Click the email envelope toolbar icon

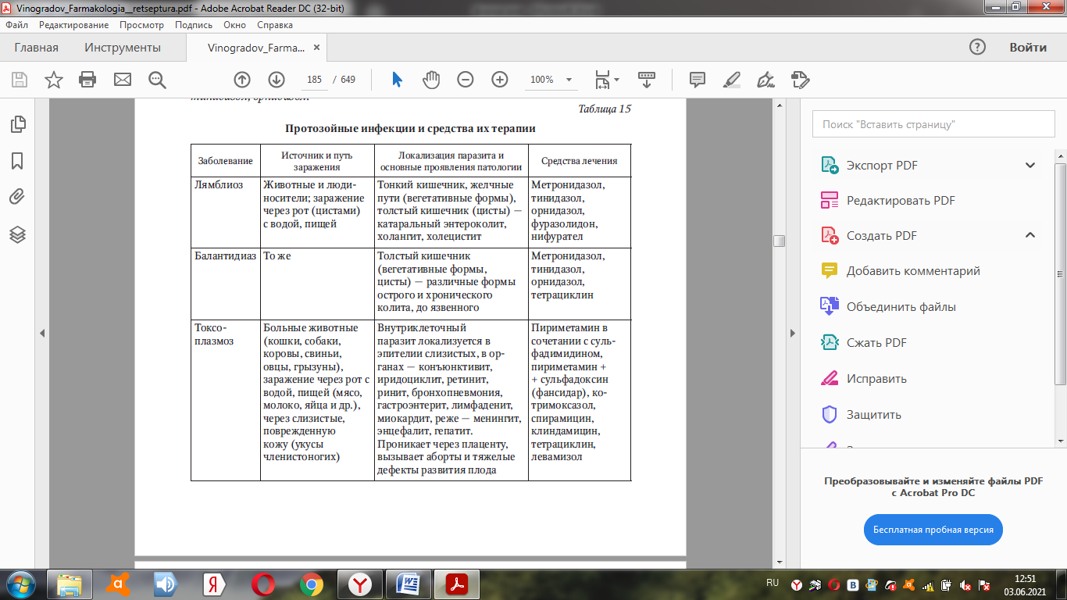click(x=123, y=80)
